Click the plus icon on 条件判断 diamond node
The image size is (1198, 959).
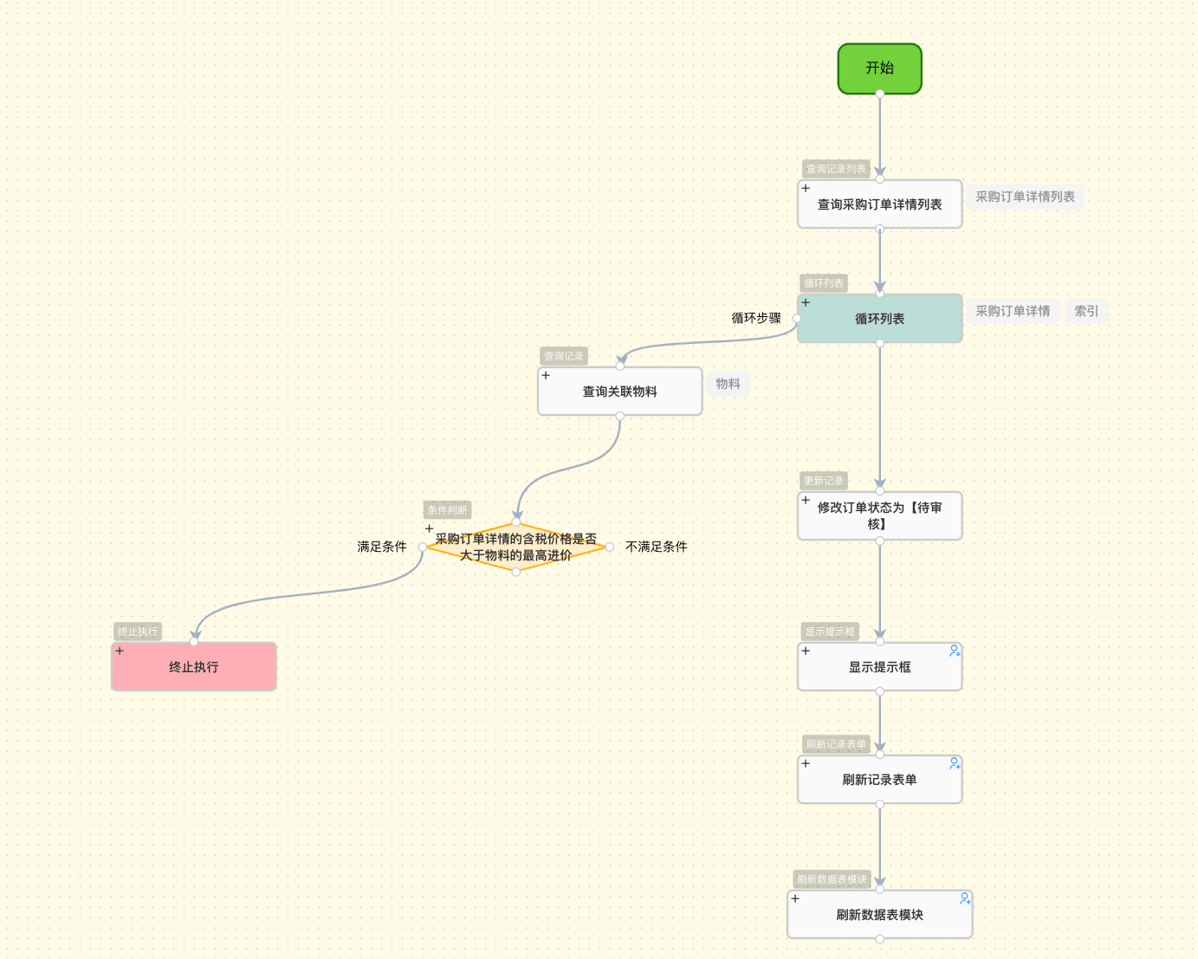[429, 528]
